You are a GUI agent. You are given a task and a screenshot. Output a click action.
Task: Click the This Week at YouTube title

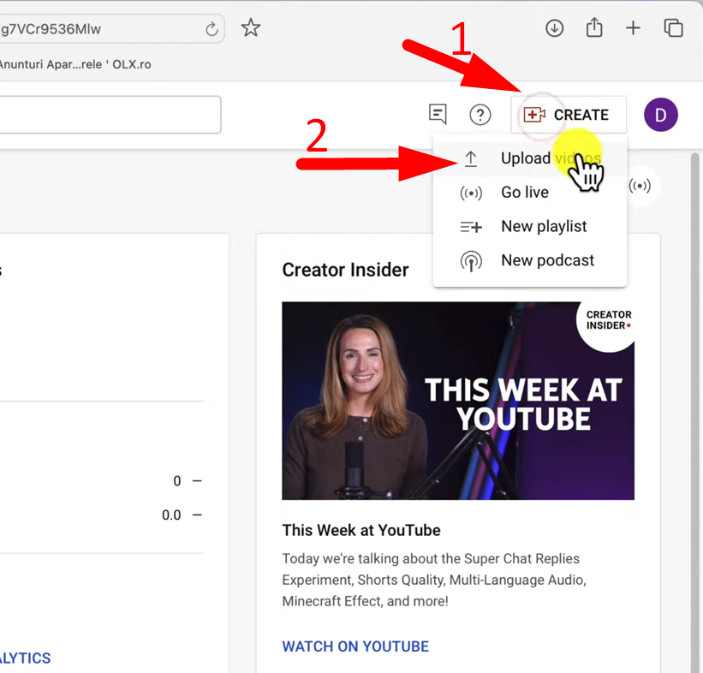(x=361, y=530)
